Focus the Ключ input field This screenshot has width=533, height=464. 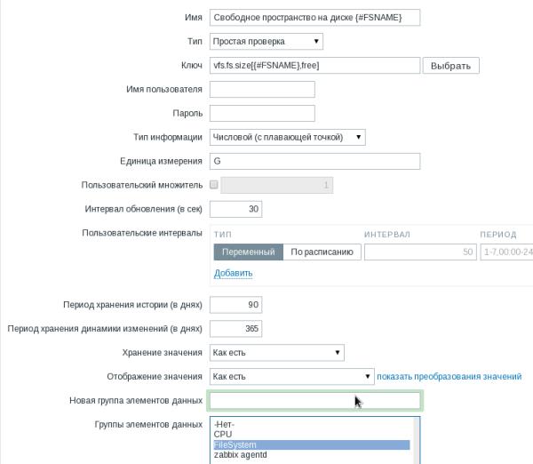point(314,65)
